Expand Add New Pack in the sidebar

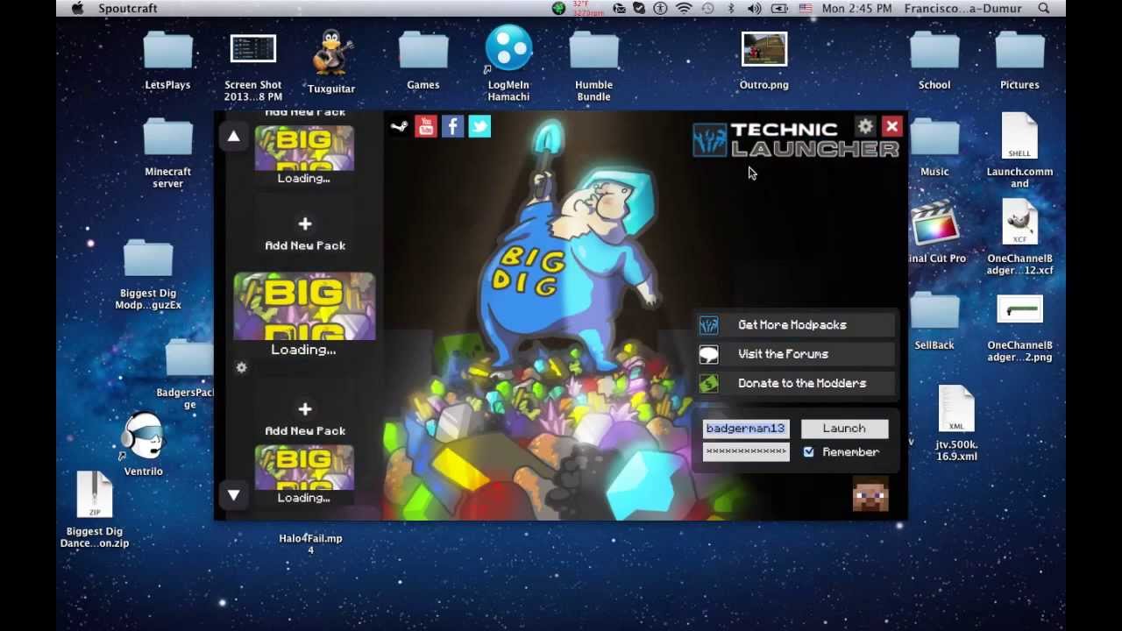pyautogui.click(x=304, y=230)
